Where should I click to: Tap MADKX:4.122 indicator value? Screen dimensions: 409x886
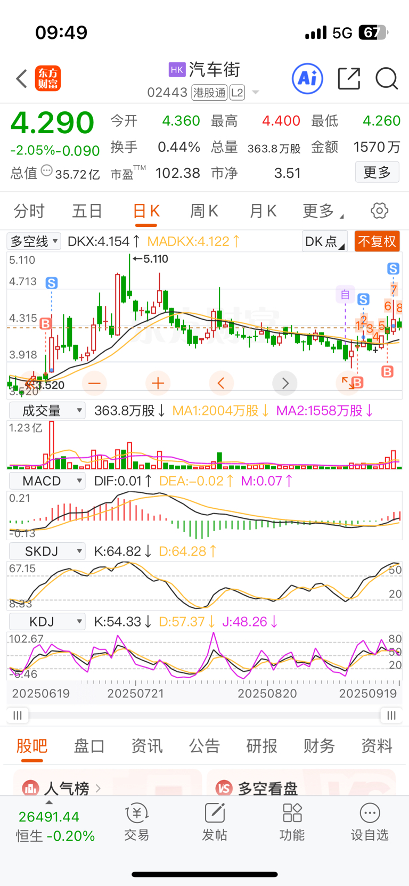coord(193,241)
